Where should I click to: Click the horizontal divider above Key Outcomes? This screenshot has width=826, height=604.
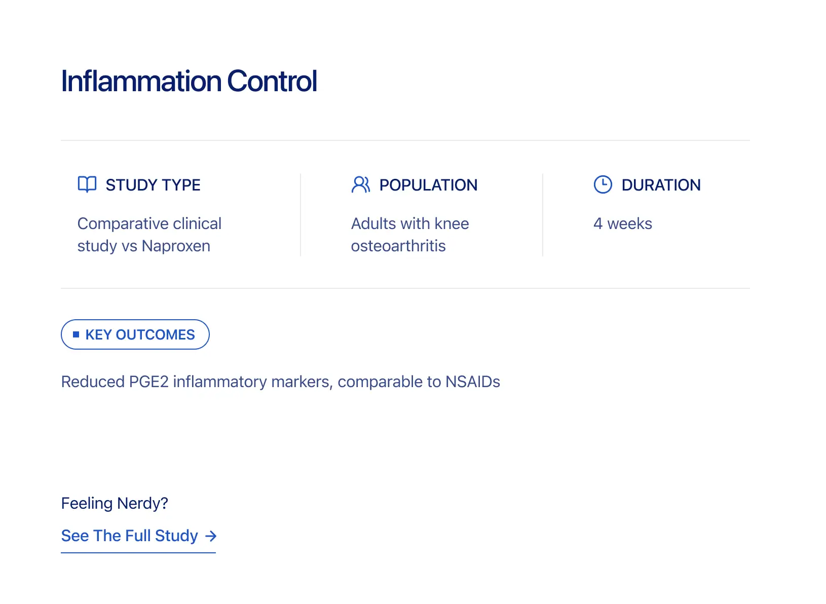click(405, 288)
